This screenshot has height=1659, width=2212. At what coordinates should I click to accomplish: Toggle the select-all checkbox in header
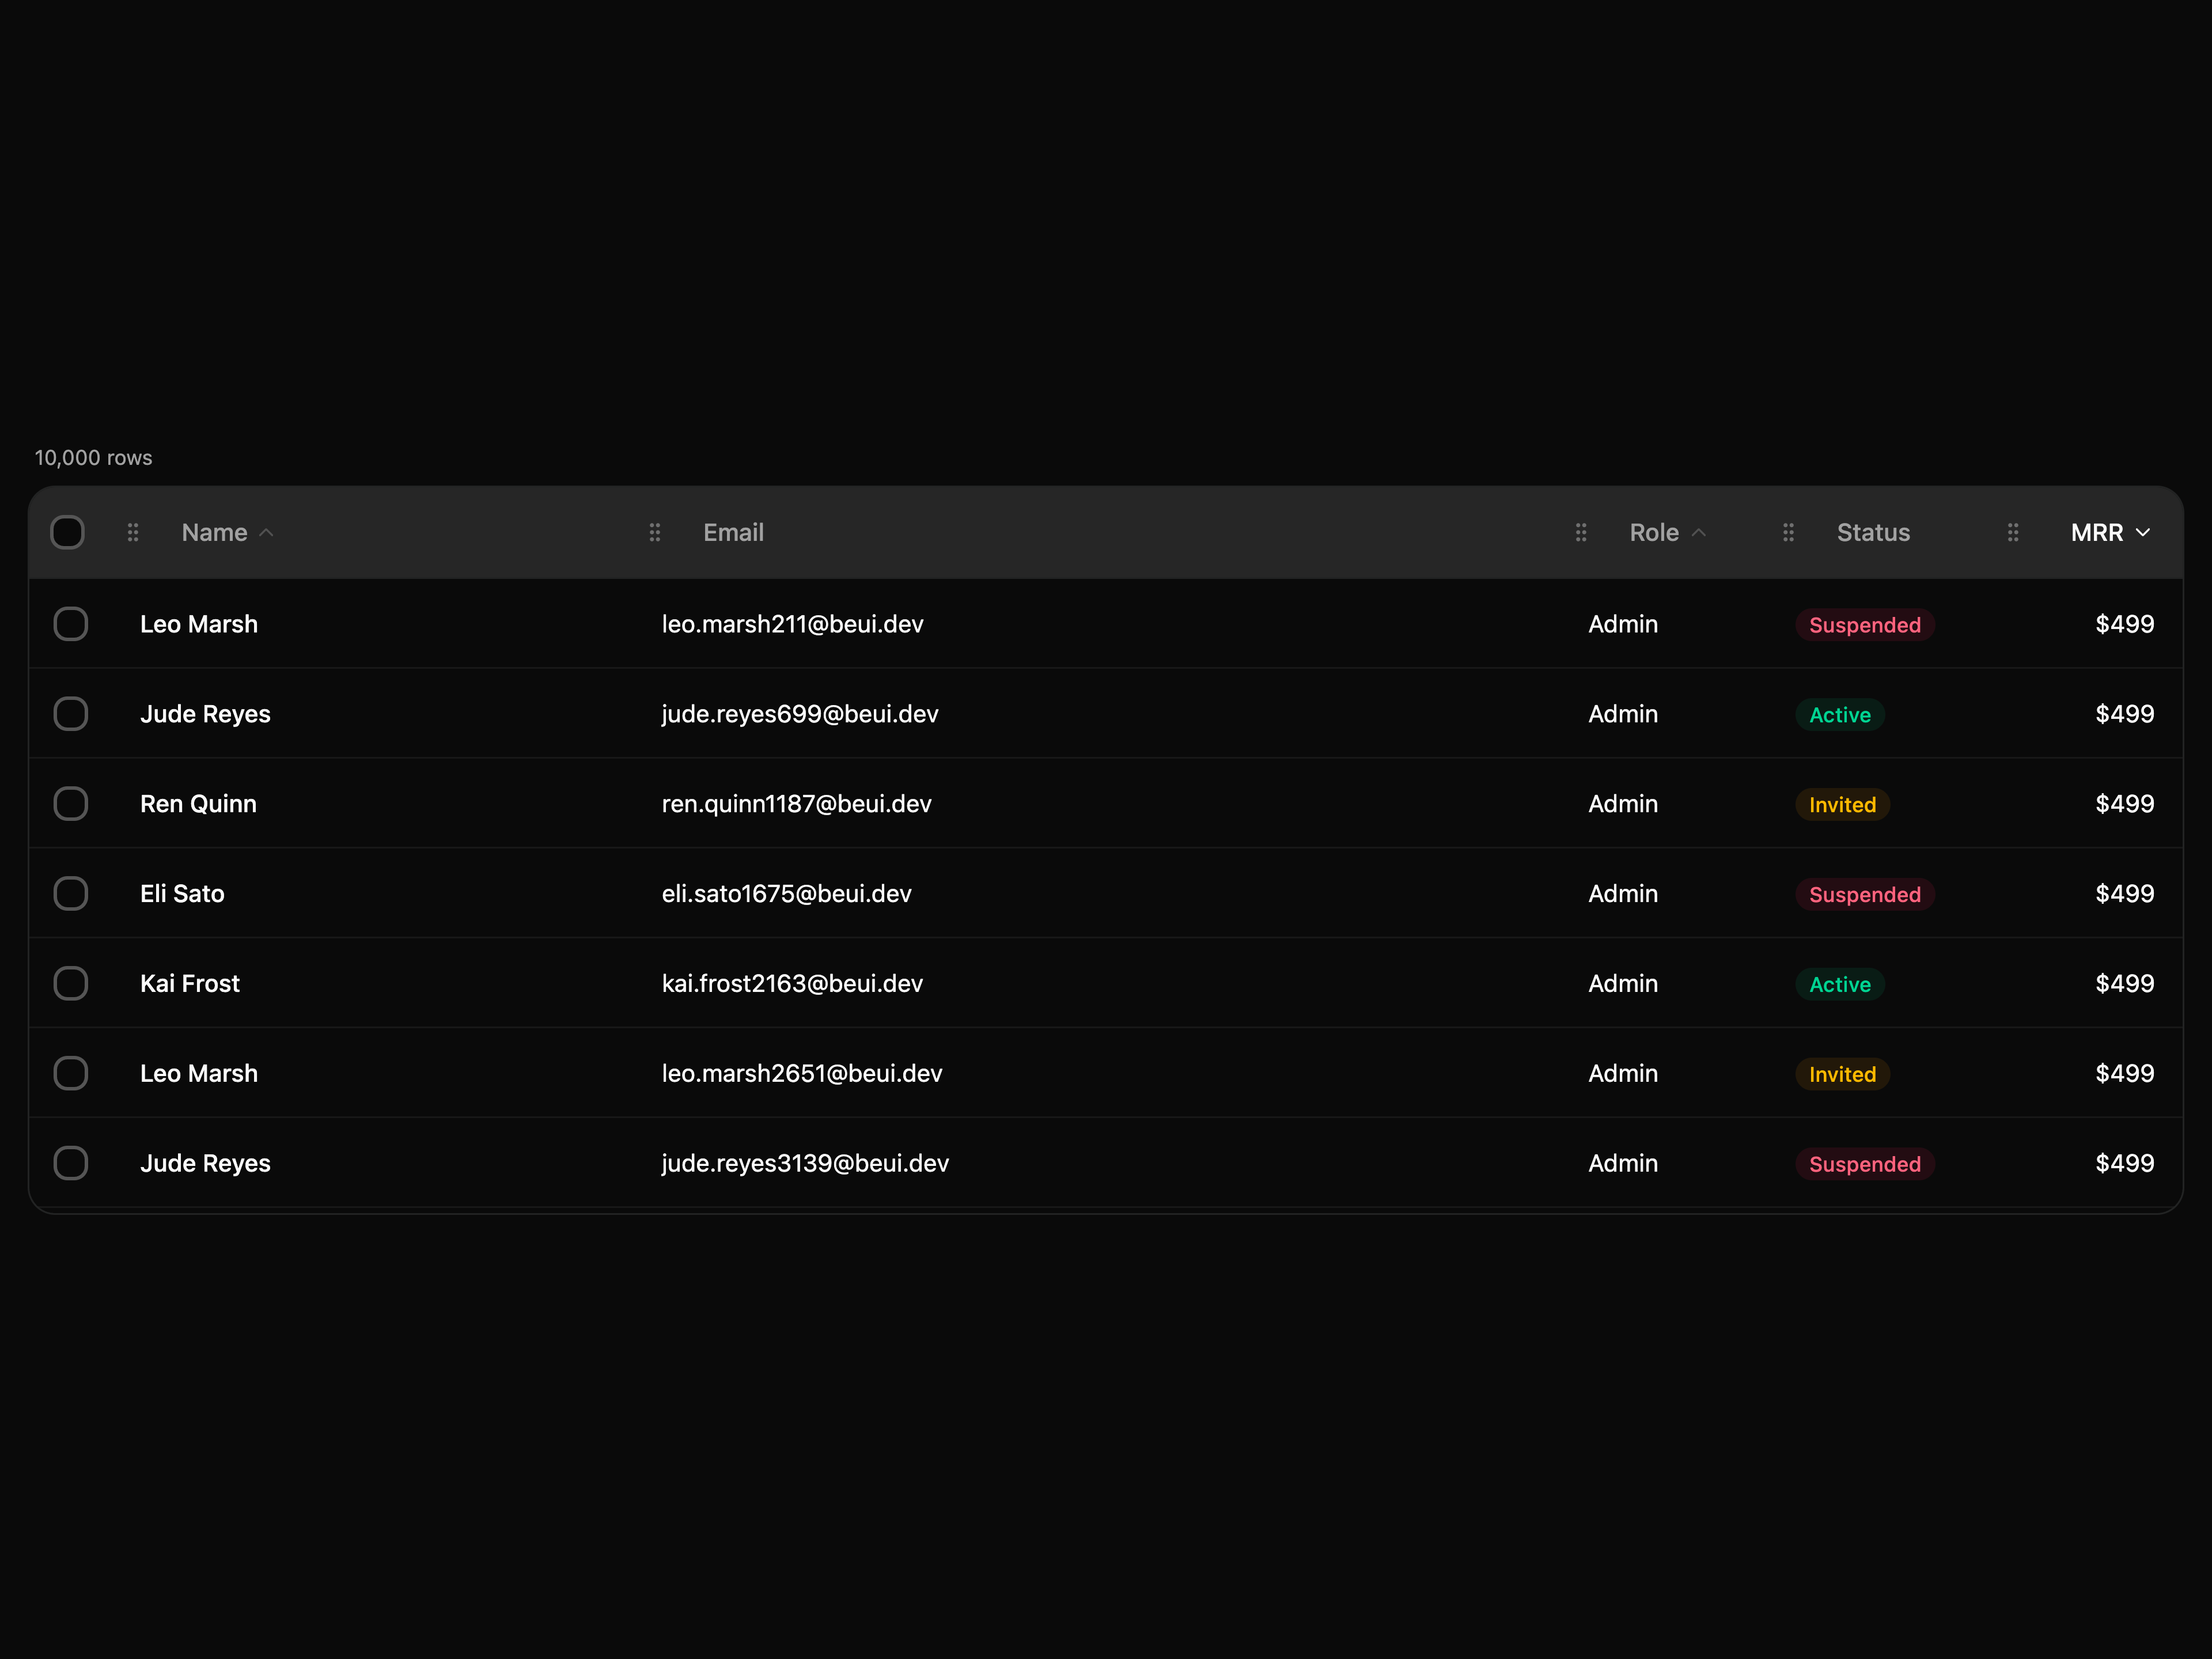click(x=68, y=533)
